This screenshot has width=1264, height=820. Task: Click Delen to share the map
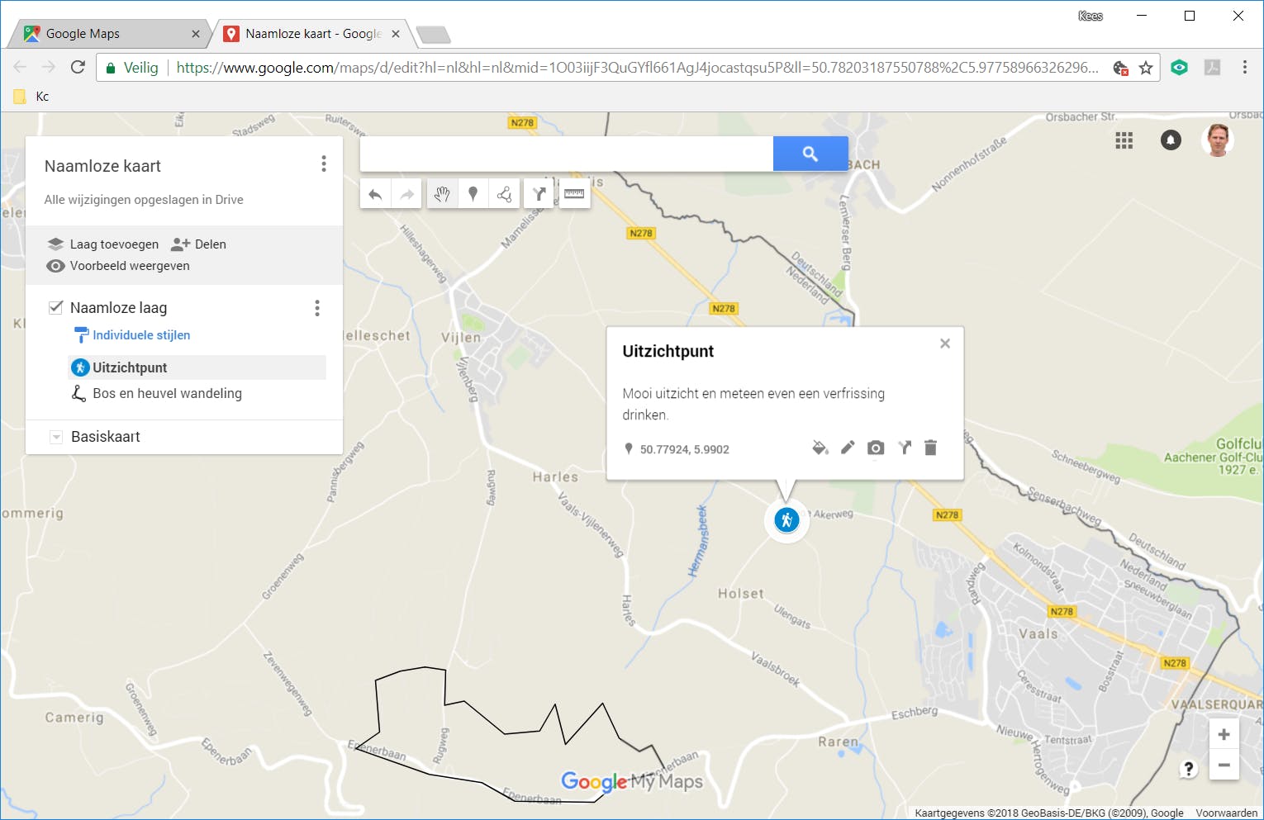tap(198, 244)
